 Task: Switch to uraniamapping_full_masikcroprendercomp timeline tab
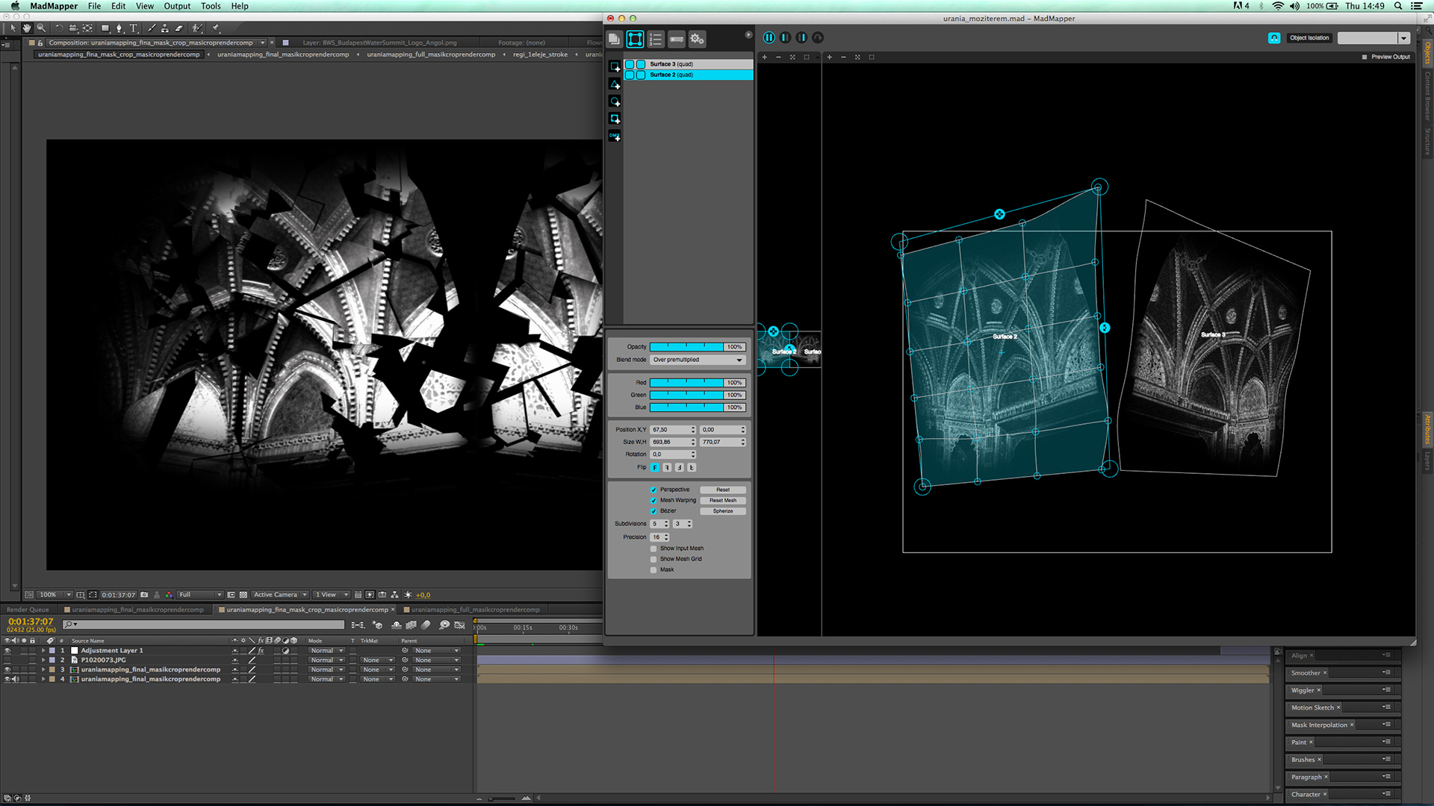pos(475,610)
